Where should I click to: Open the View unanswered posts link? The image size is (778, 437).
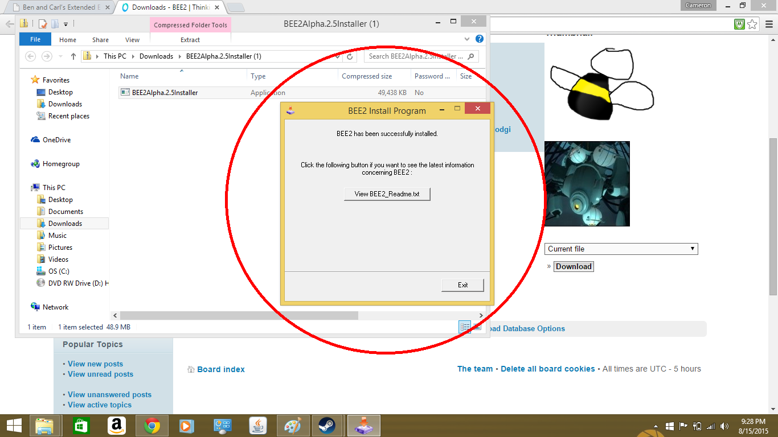tap(109, 394)
